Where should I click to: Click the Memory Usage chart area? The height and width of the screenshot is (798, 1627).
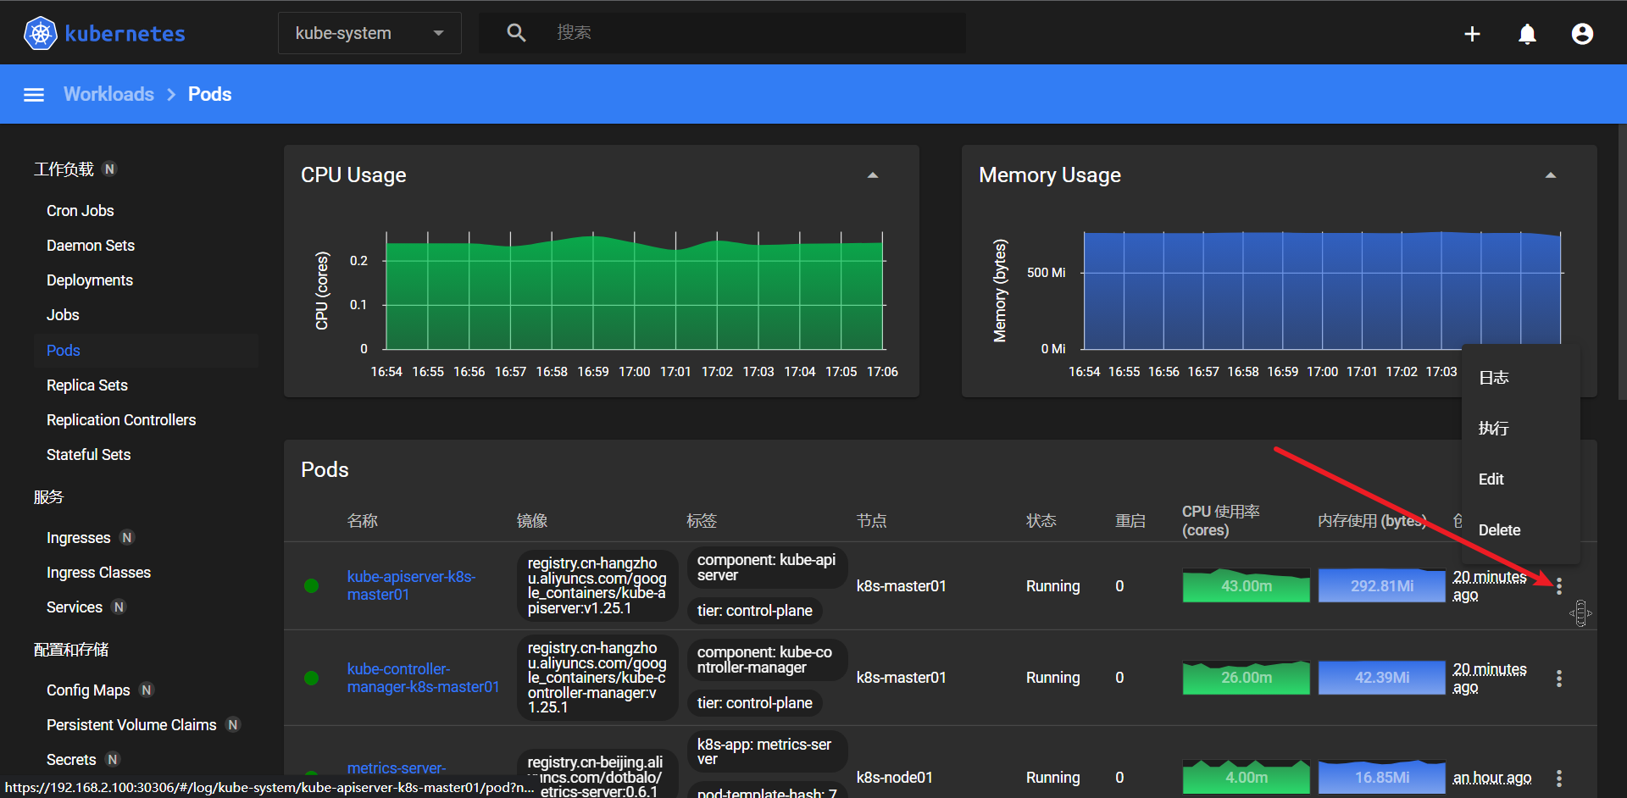click(x=1322, y=292)
